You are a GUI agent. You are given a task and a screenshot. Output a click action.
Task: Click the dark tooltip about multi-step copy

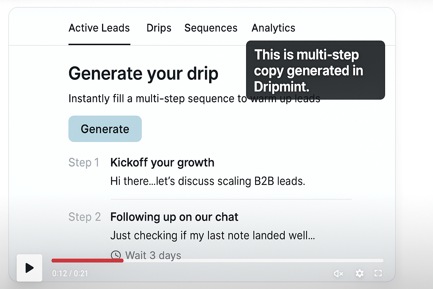tap(315, 71)
